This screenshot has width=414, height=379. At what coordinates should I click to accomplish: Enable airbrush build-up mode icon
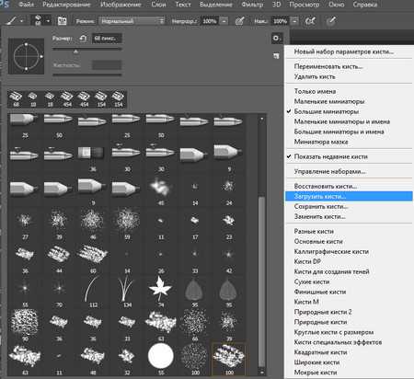tap(310, 21)
